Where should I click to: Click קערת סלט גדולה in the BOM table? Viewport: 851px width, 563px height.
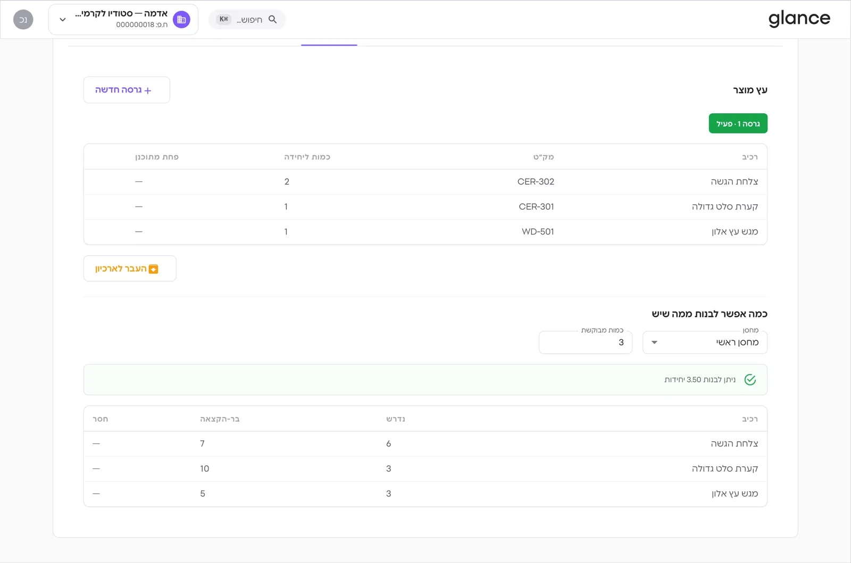tap(725, 207)
